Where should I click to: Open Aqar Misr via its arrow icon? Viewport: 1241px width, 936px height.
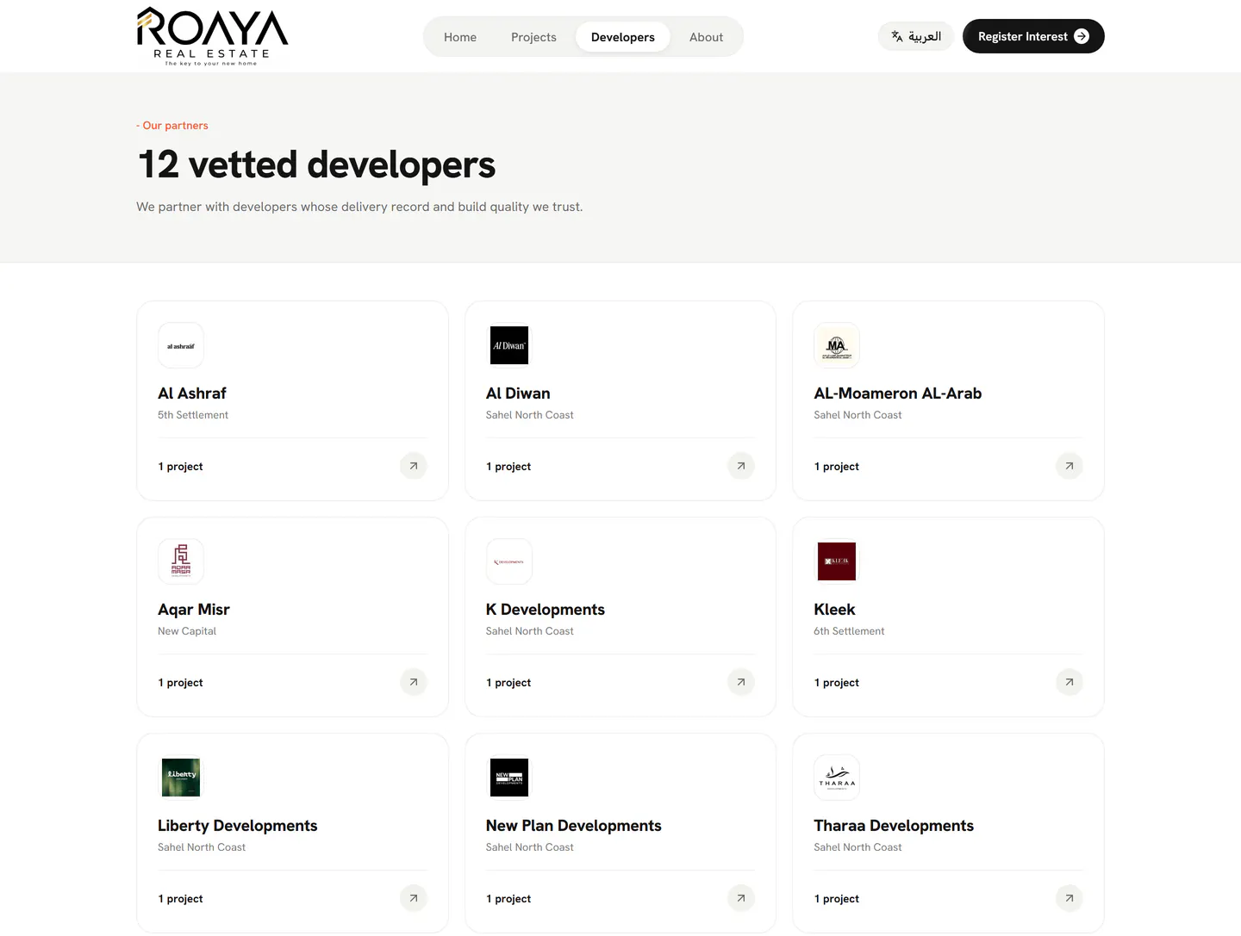click(x=414, y=682)
